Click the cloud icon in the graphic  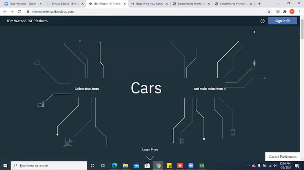37,63
